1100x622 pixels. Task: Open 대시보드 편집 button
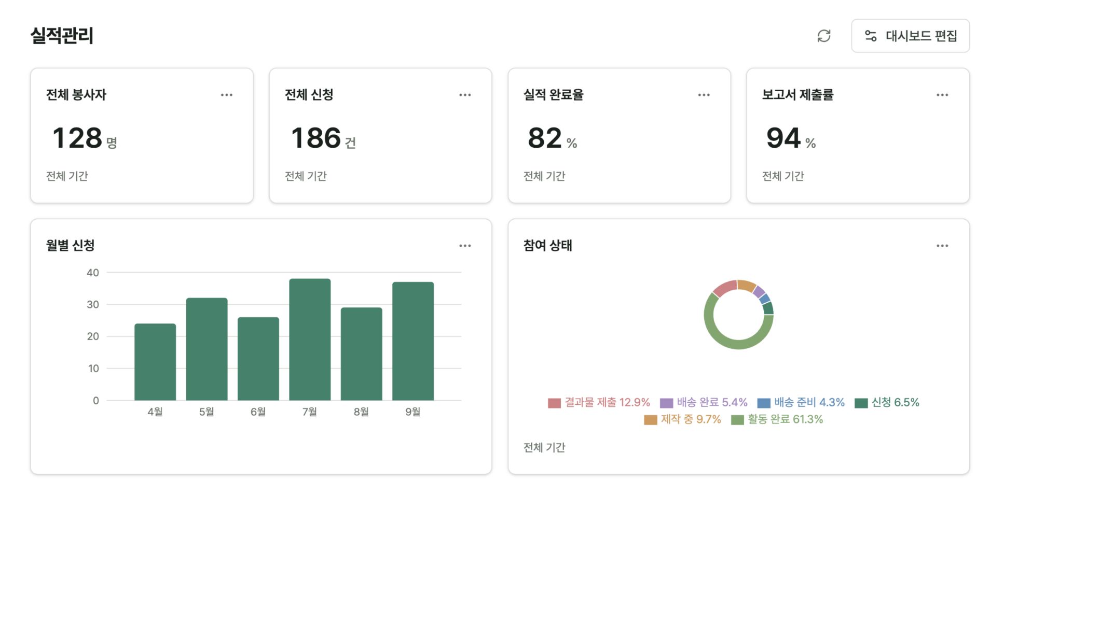tap(910, 36)
